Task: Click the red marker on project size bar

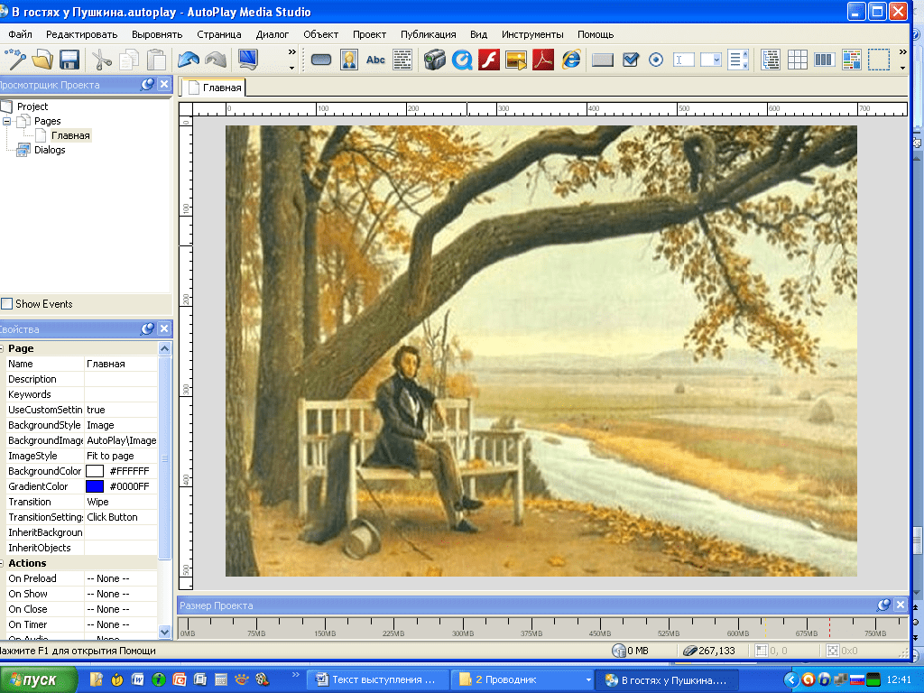Action: pyautogui.click(x=830, y=627)
